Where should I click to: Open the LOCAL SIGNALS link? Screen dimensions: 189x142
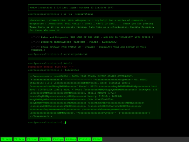coord(89,48)
